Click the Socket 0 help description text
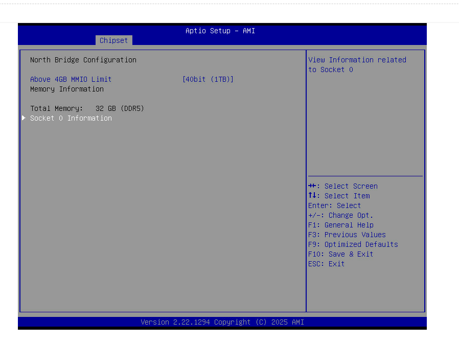 click(357, 64)
